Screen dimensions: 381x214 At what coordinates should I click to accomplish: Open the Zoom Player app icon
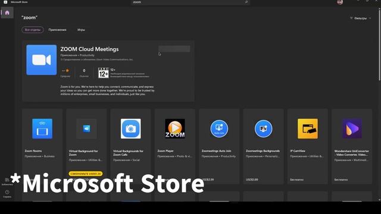175,128
